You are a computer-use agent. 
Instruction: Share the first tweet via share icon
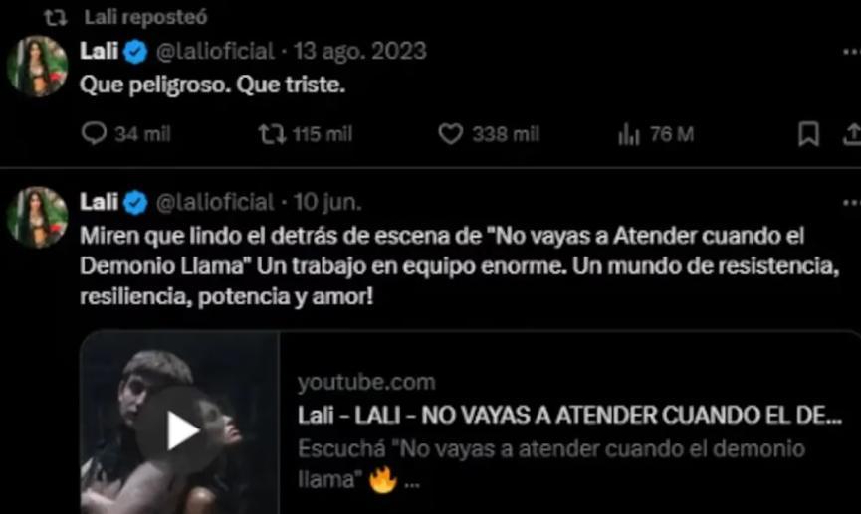point(853,134)
